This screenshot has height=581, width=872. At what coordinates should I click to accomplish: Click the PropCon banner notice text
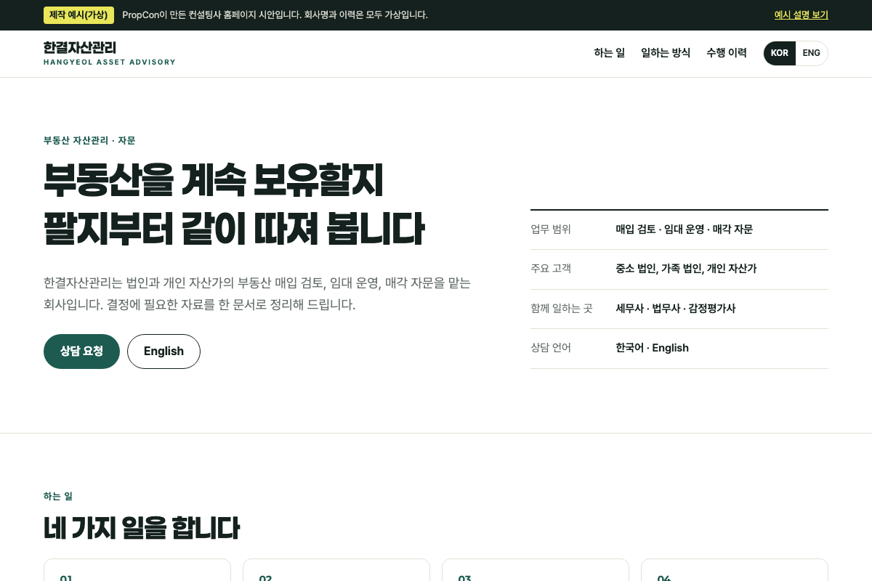pyautogui.click(x=275, y=15)
